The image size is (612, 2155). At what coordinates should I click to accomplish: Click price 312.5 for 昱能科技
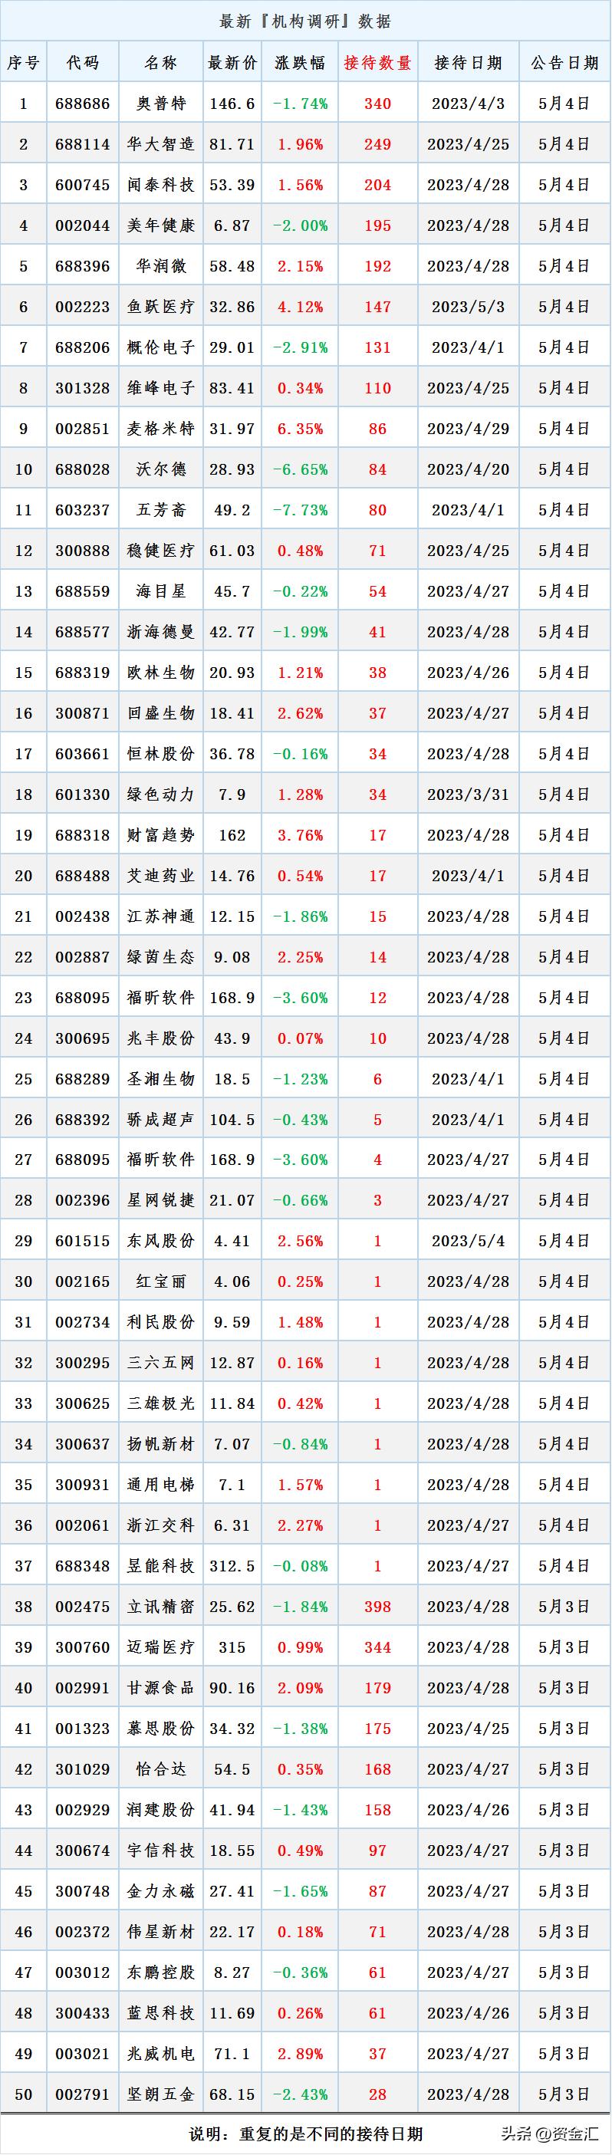232,1566
